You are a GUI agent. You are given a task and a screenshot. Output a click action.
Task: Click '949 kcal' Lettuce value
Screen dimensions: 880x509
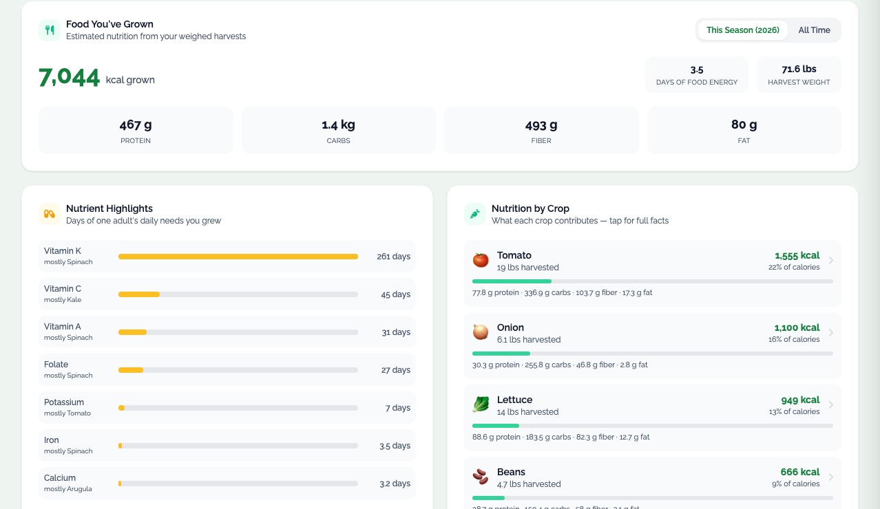(801, 400)
